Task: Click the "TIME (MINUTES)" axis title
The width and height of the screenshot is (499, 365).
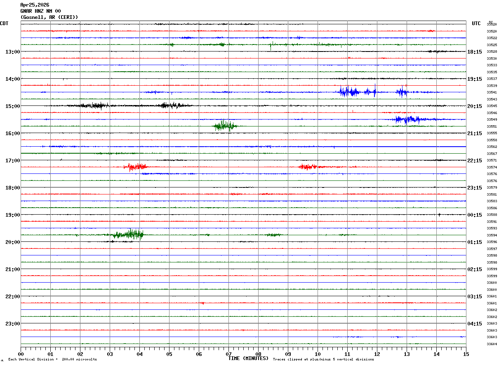Action: pyautogui.click(x=248, y=358)
